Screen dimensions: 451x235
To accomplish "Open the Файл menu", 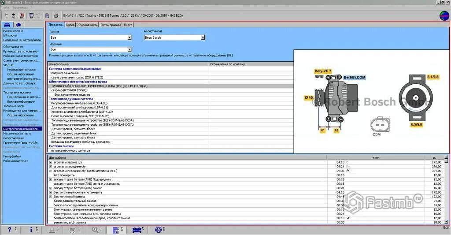I will 5,7.
